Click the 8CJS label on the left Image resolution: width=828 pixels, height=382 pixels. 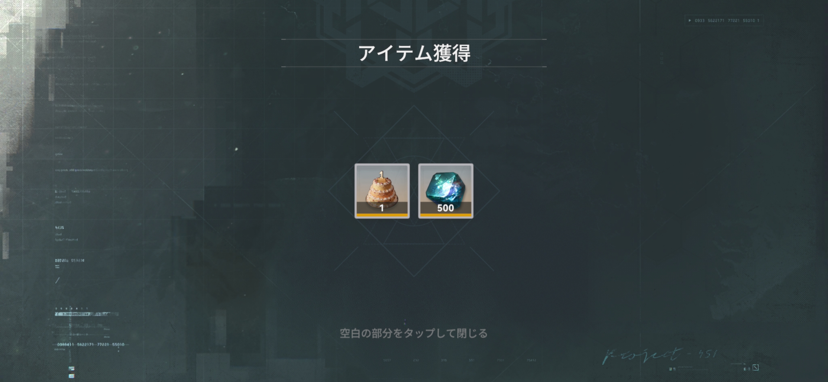tap(59, 228)
